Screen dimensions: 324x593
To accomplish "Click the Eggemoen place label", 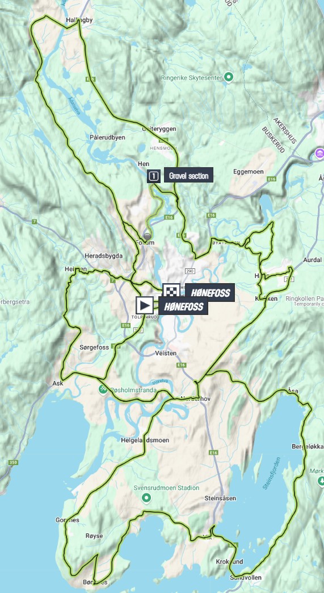I will point(249,172).
